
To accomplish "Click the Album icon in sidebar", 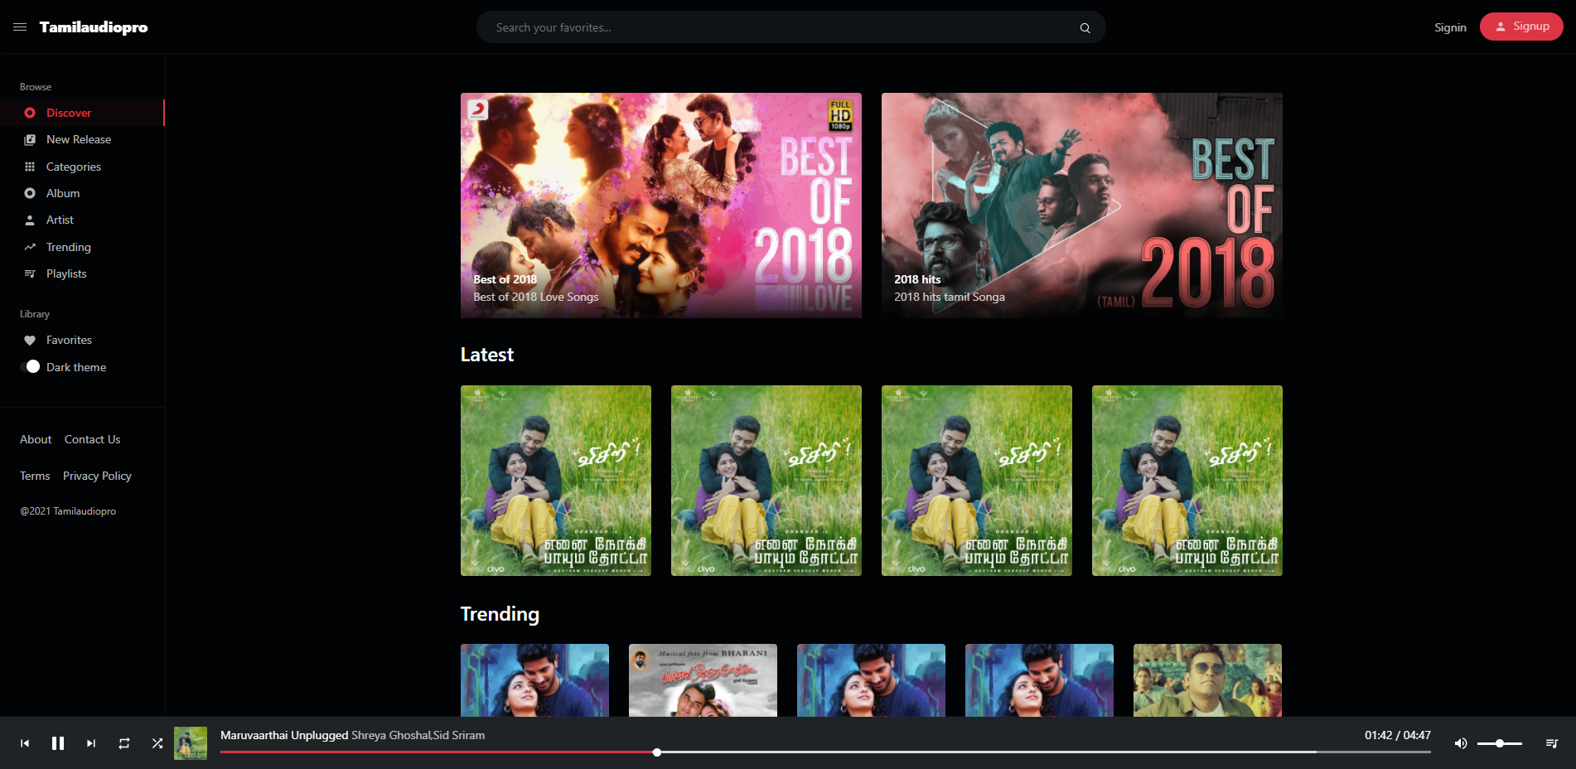I will 31,193.
